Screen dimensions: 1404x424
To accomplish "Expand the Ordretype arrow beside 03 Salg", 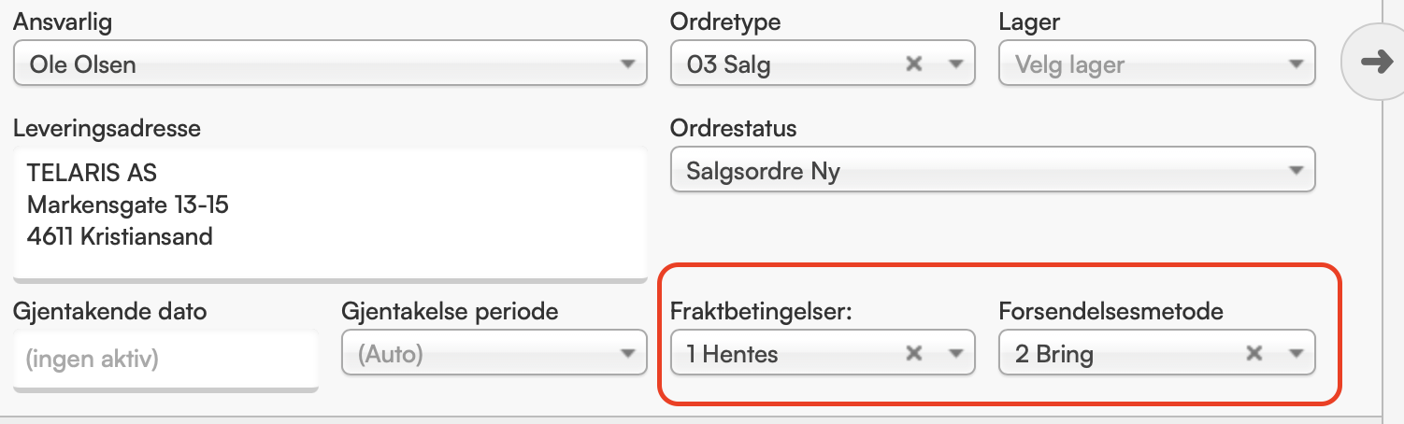I will [955, 64].
